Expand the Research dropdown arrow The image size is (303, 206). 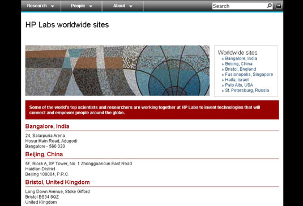click(x=52, y=6)
